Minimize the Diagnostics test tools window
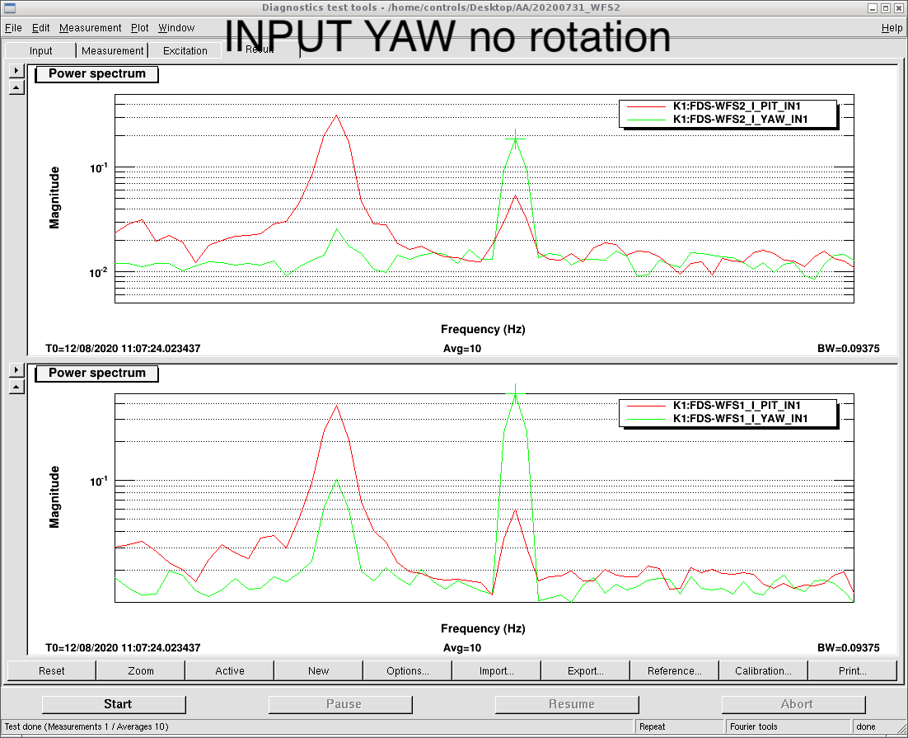 click(x=873, y=7)
